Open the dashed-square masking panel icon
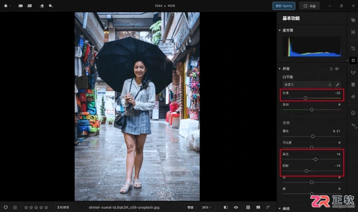The image size is (358, 212). point(353,32)
